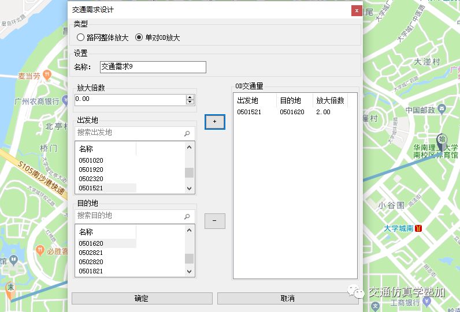
Task: Confirm with the 确定 button
Action: 142,298
